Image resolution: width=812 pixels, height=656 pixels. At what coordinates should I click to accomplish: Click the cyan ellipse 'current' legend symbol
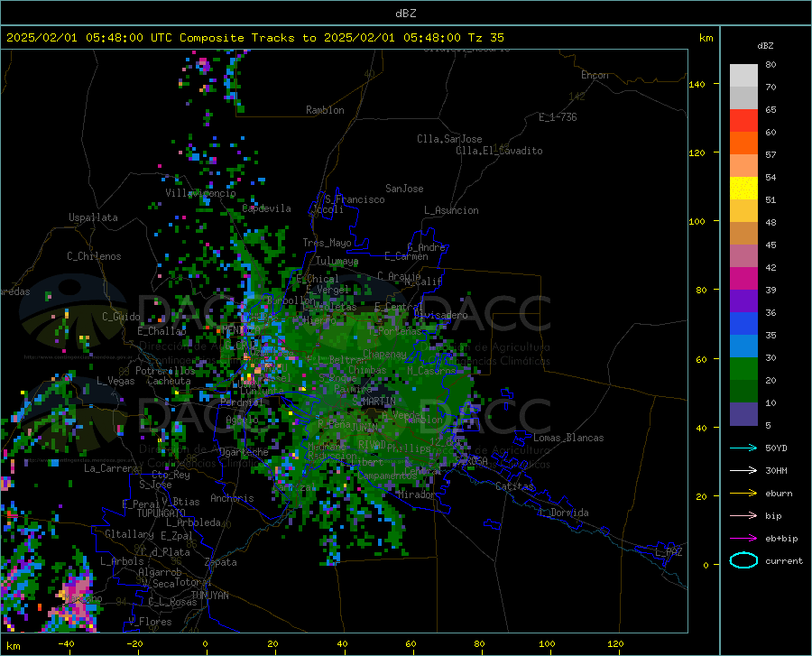point(743,560)
